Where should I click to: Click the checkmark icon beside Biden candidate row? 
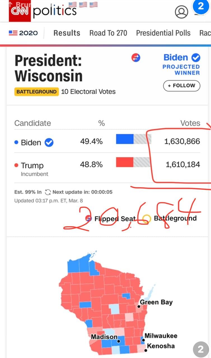pos(49,143)
